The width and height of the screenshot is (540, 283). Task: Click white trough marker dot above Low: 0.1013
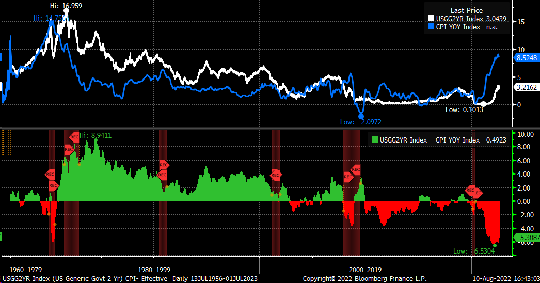coord(483,104)
